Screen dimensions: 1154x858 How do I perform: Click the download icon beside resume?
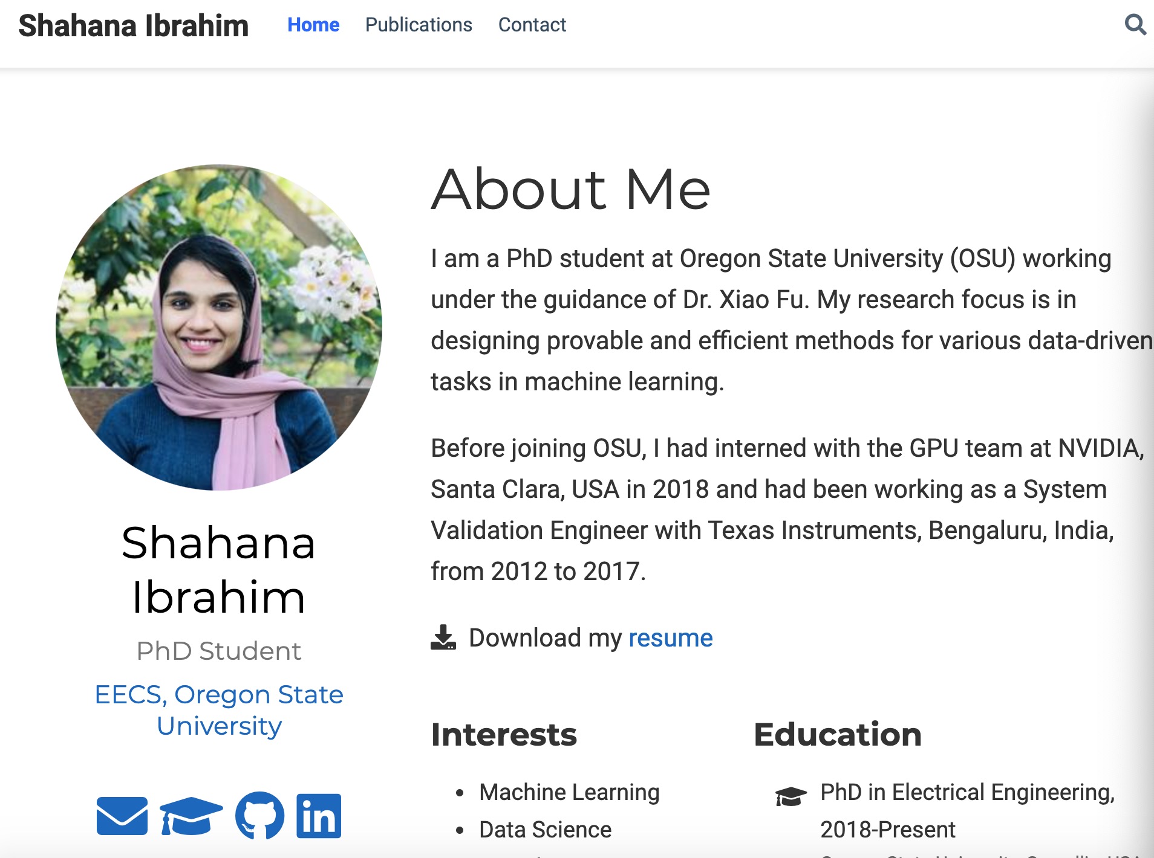pyautogui.click(x=443, y=637)
